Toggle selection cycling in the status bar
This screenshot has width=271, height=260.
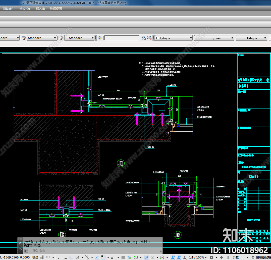[x=129, y=257]
